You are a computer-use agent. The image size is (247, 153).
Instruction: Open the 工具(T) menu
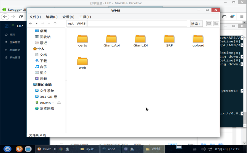(x=85, y=17)
